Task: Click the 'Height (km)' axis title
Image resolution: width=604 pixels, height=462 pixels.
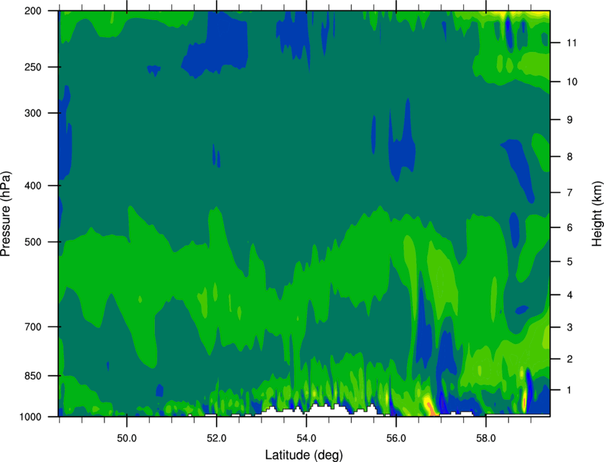Action: coord(597,213)
